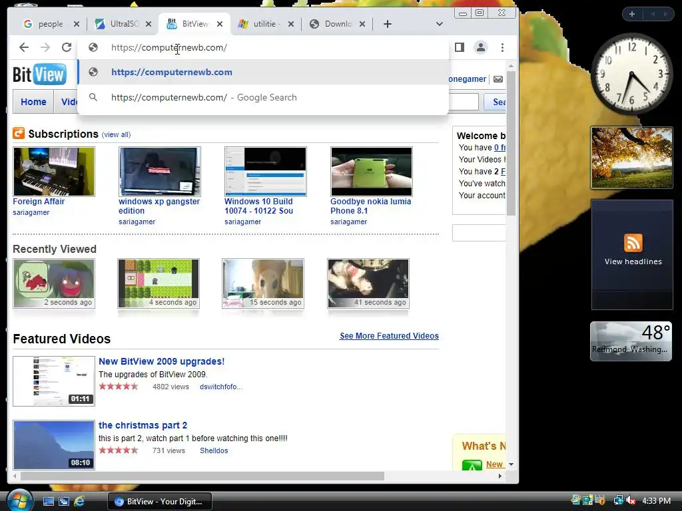Screen dimensions: 682x511
Task: Click the page scroll-down arrow
Action: pos(511,464)
